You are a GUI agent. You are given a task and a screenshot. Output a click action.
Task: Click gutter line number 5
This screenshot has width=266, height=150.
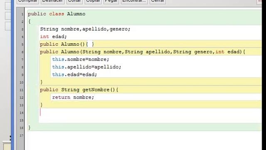(x=22, y=45)
